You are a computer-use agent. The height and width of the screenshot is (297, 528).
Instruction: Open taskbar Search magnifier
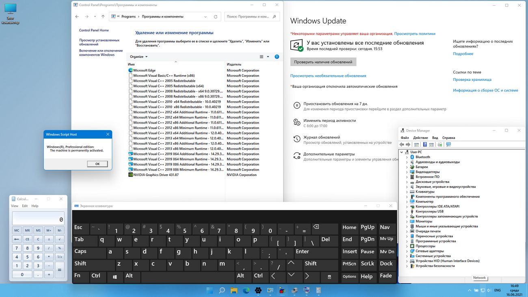pos(222,290)
